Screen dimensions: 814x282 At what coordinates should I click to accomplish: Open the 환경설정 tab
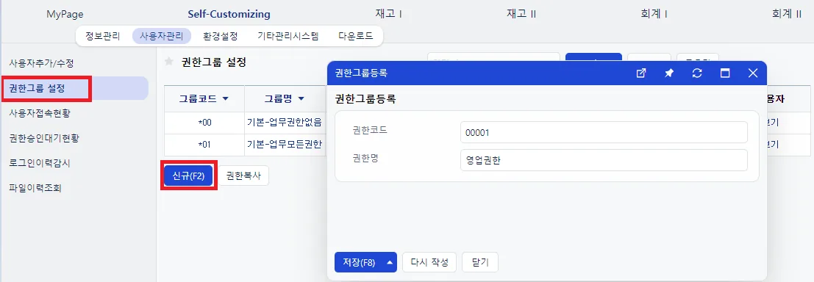pos(221,36)
